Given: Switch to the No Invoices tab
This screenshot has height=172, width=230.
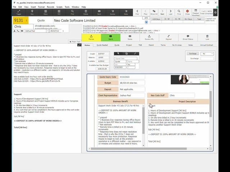Looking at the screenshot, I should pyautogui.click(x=177, y=45).
